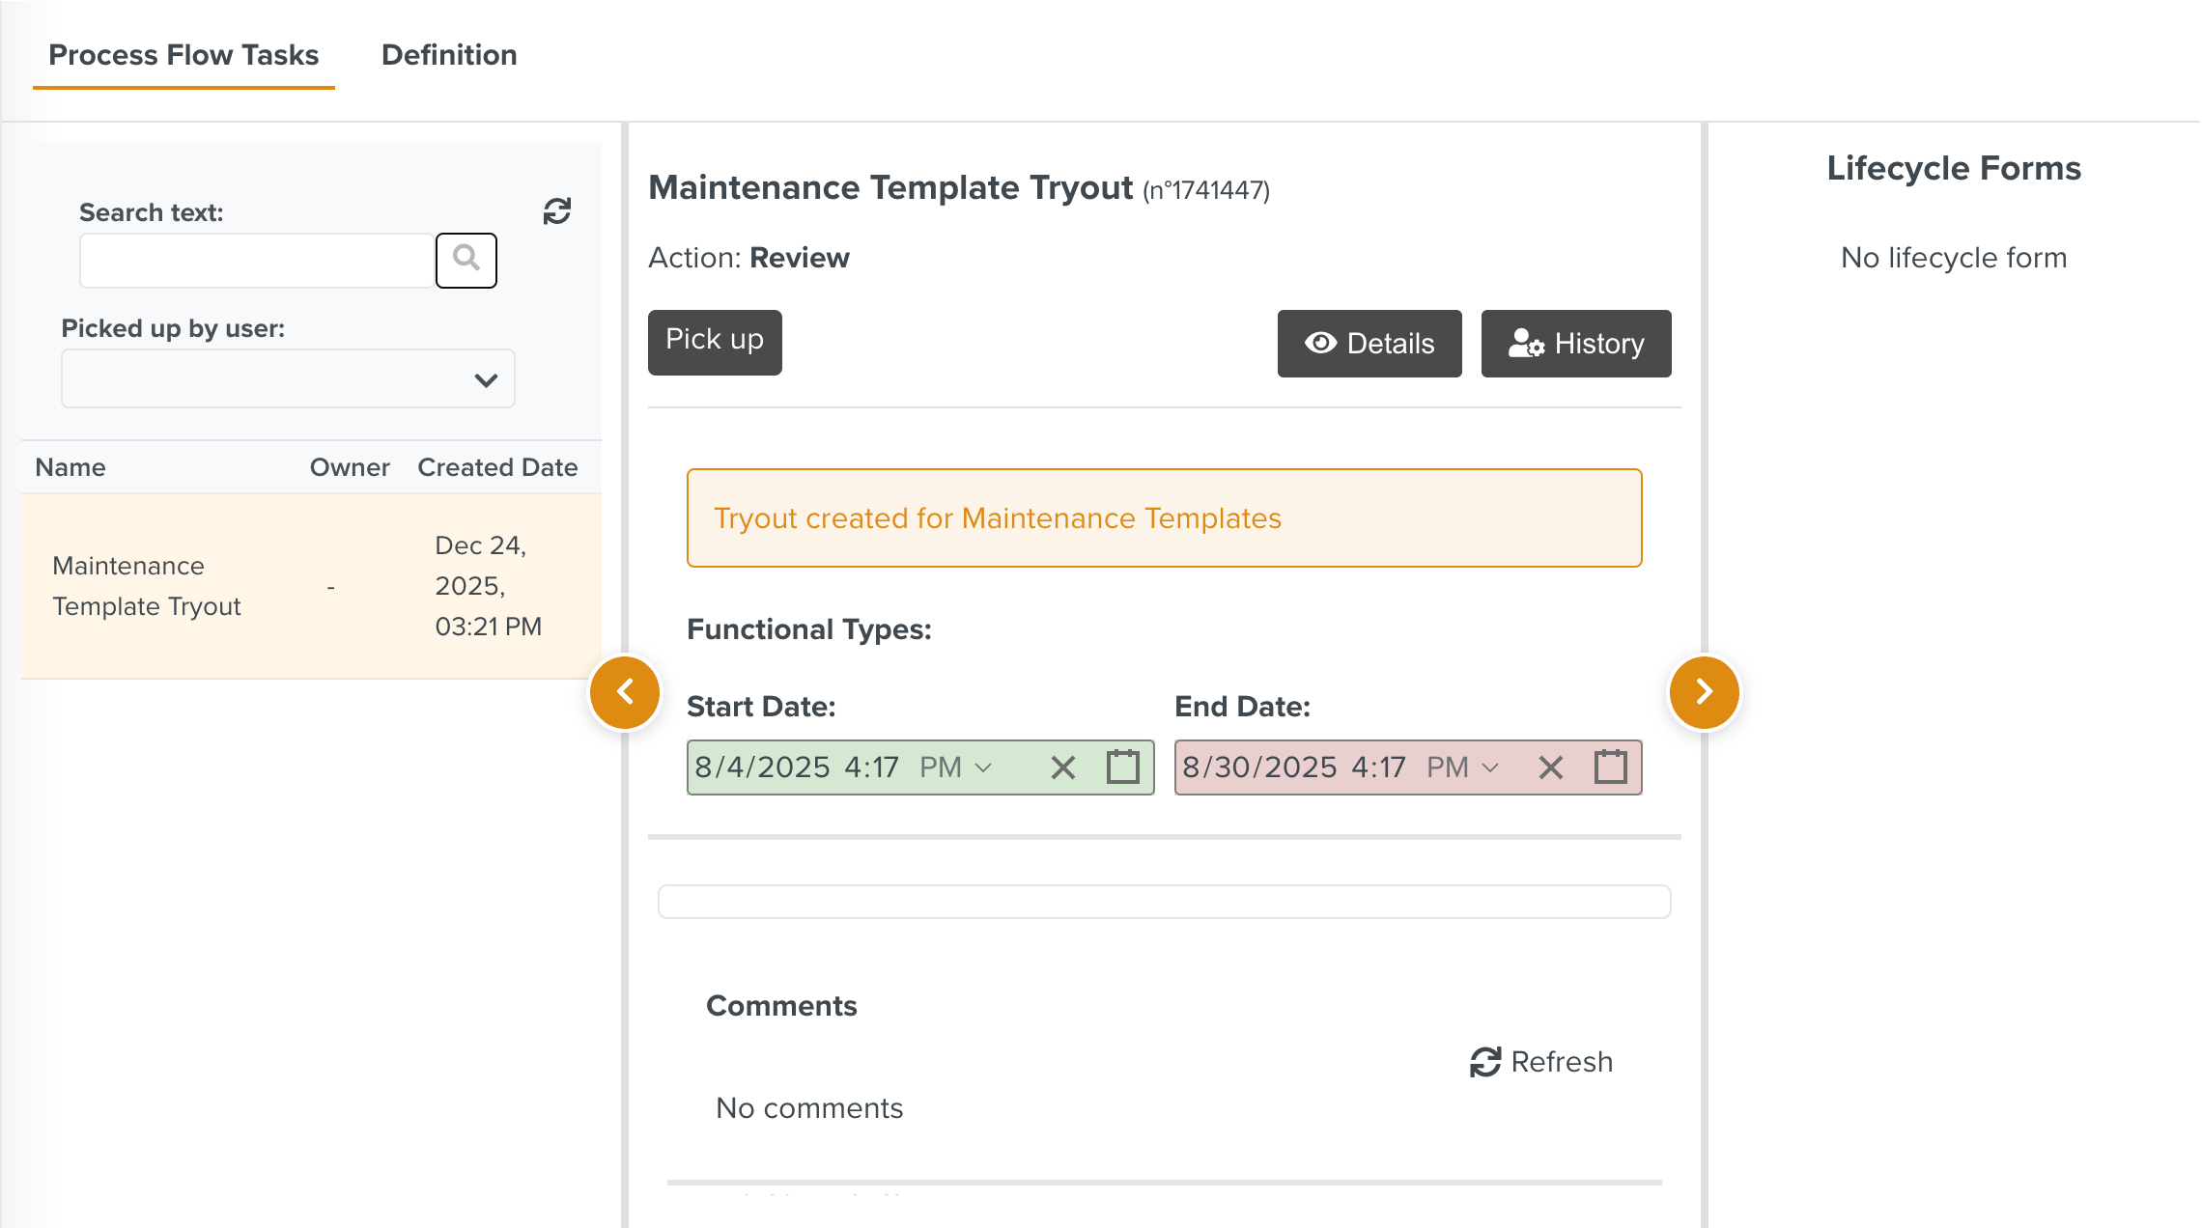Viewport: 2202px width, 1228px height.
Task: Open the End Date calendar picker icon
Action: (1610, 767)
